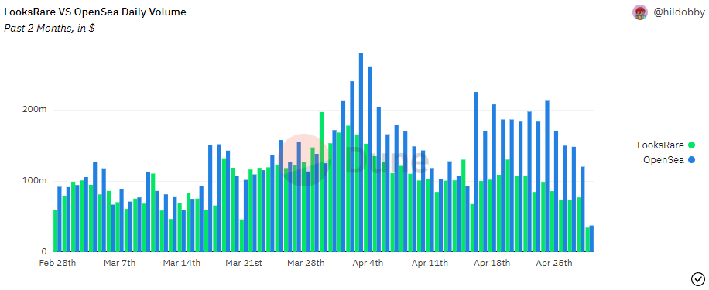Click the 0 y-axis label

pyautogui.click(x=44, y=251)
